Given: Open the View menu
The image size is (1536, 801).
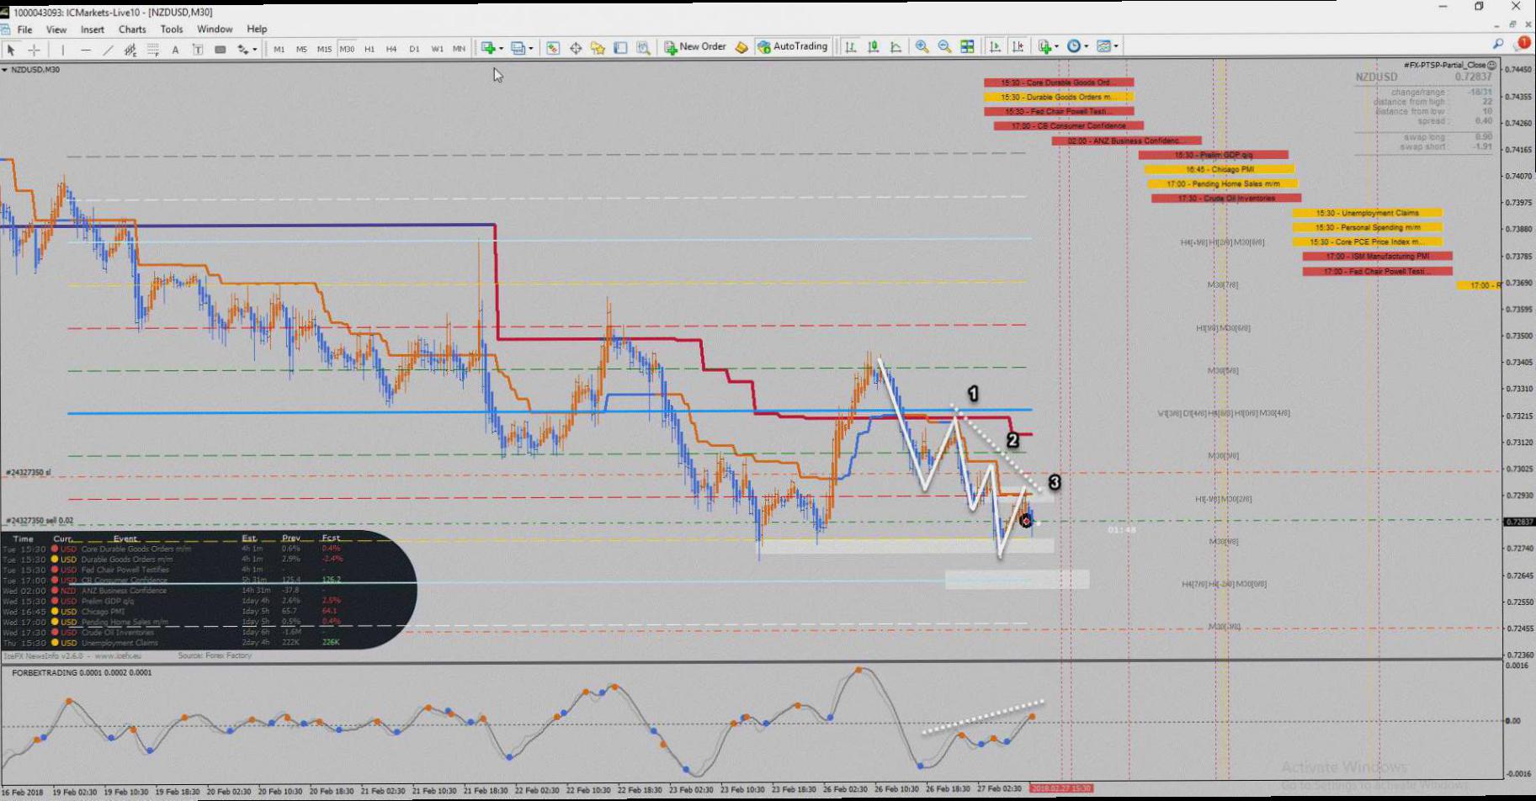Looking at the screenshot, I should (56, 29).
